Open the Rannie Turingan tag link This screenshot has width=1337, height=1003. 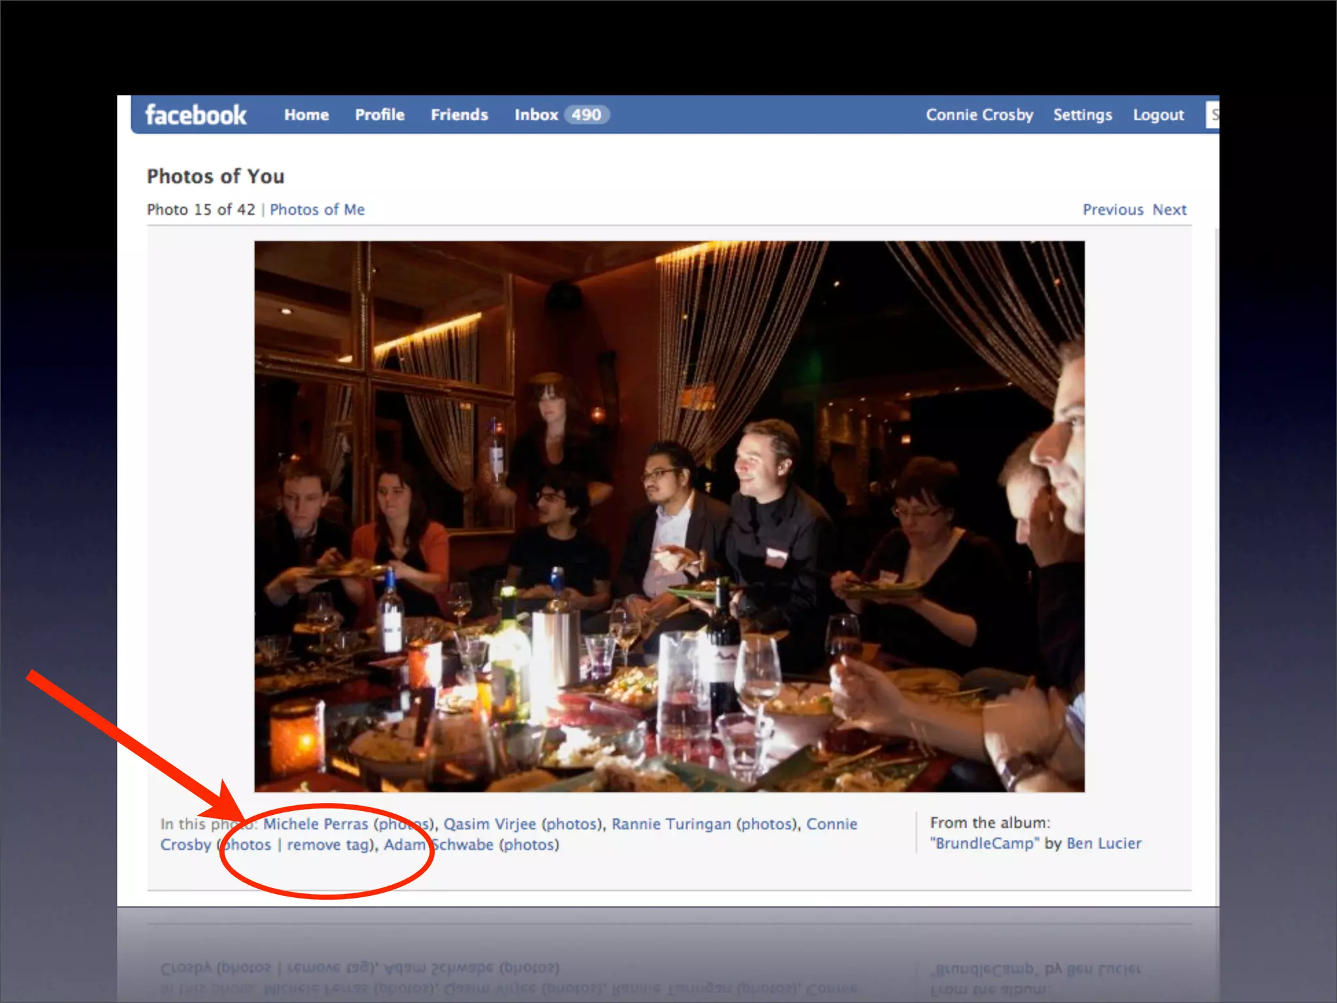671,824
